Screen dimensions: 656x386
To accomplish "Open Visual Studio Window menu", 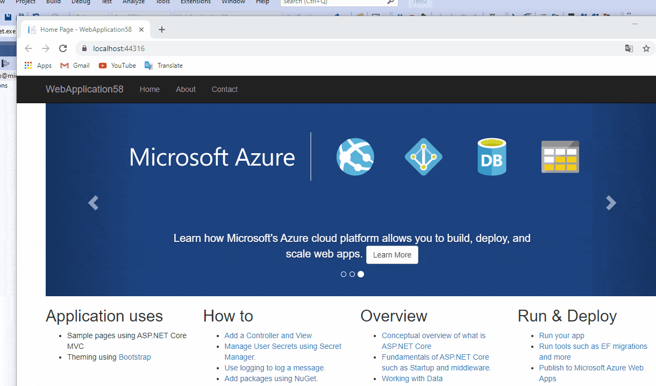I will (233, 2).
